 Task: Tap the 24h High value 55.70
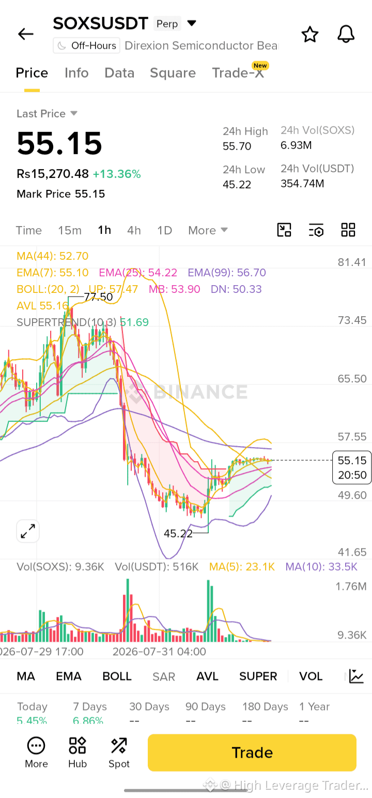click(237, 146)
